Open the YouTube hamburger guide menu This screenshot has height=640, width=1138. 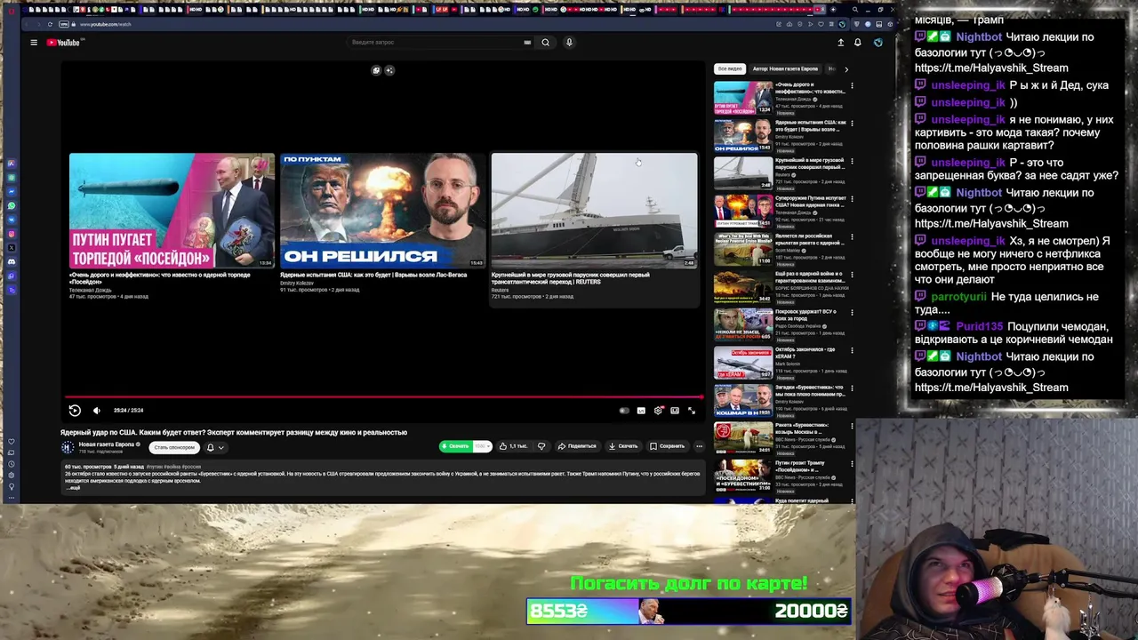[x=34, y=43]
